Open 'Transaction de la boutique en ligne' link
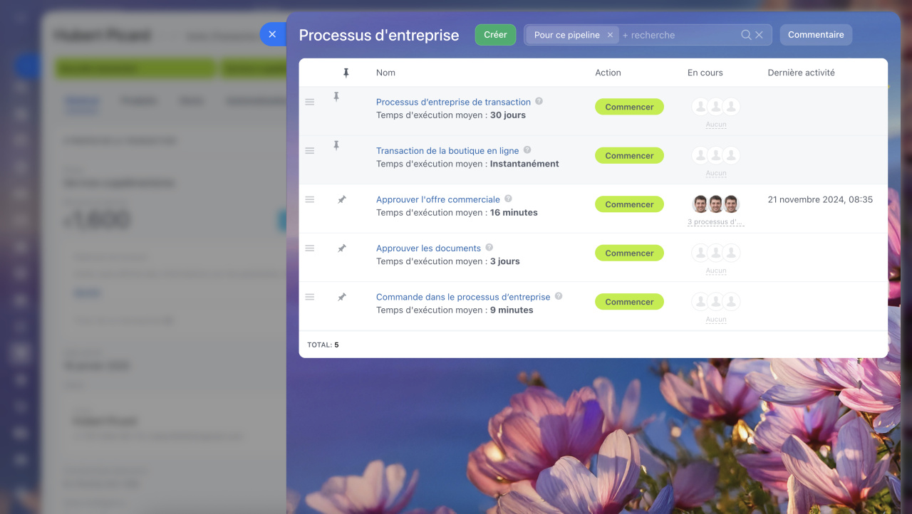Viewport: 912px width, 514px height. (447, 151)
